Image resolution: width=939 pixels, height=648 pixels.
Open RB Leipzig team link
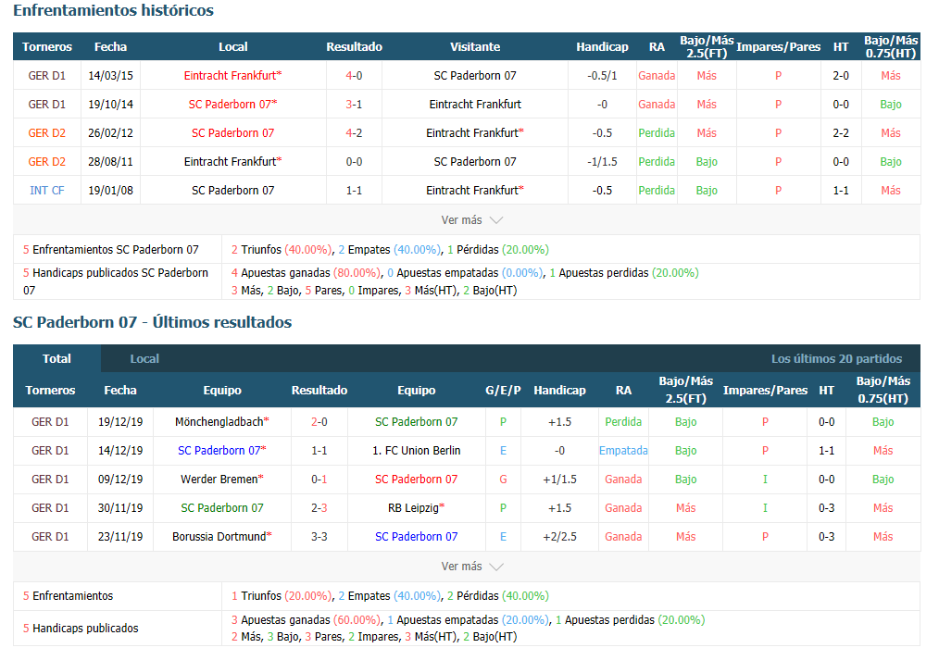[x=416, y=508]
